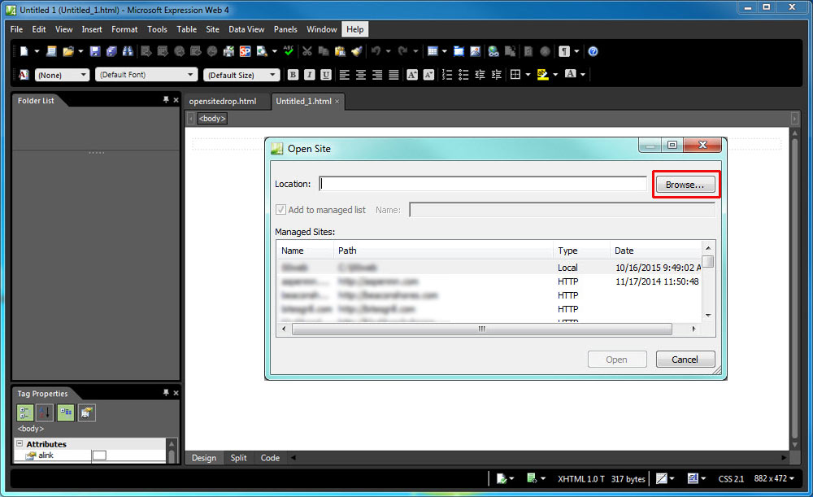Save the page with the floppy icon
The image size is (813, 497).
pyautogui.click(x=95, y=51)
